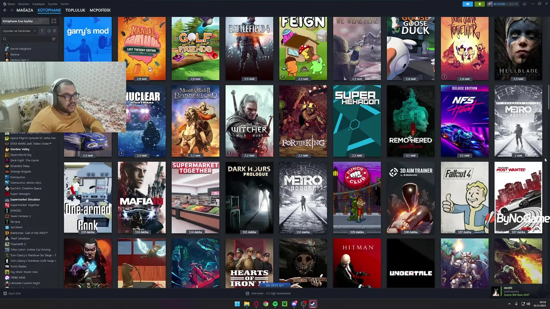Open the Yardım menu
Image resolution: width=550 pixels, height=309 pixels.
click(64, 4)
